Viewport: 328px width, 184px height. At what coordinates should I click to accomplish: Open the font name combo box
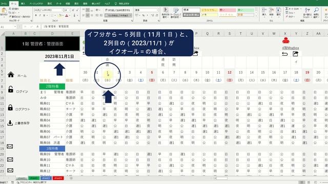49,10
